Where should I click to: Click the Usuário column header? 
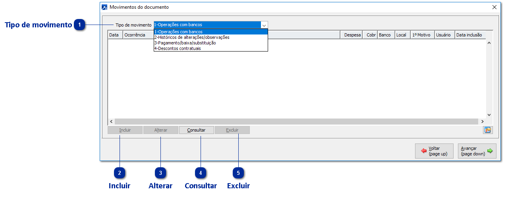coord(445,35)
